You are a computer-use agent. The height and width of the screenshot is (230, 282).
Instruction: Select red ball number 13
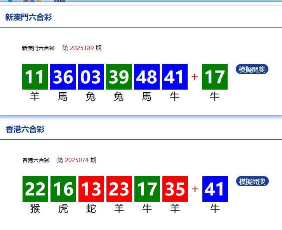91,189
